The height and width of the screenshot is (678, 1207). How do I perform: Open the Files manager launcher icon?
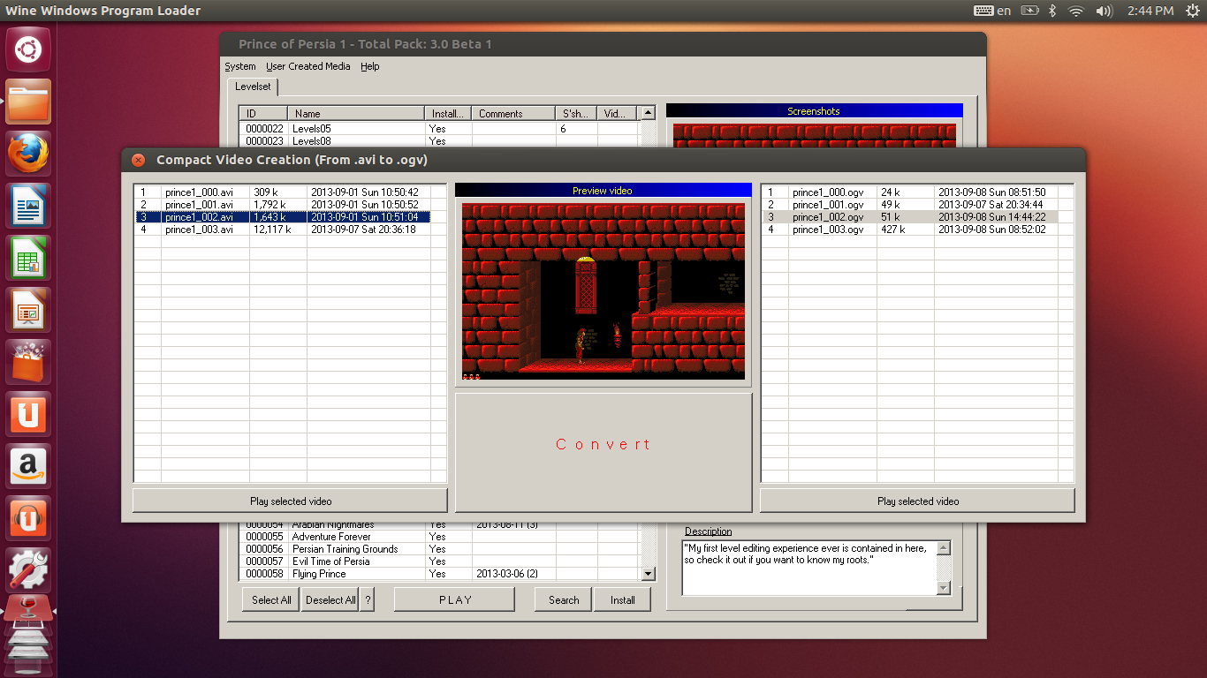[28, 102]
